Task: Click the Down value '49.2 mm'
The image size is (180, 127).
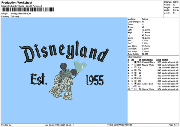Action: pos(146,38)
